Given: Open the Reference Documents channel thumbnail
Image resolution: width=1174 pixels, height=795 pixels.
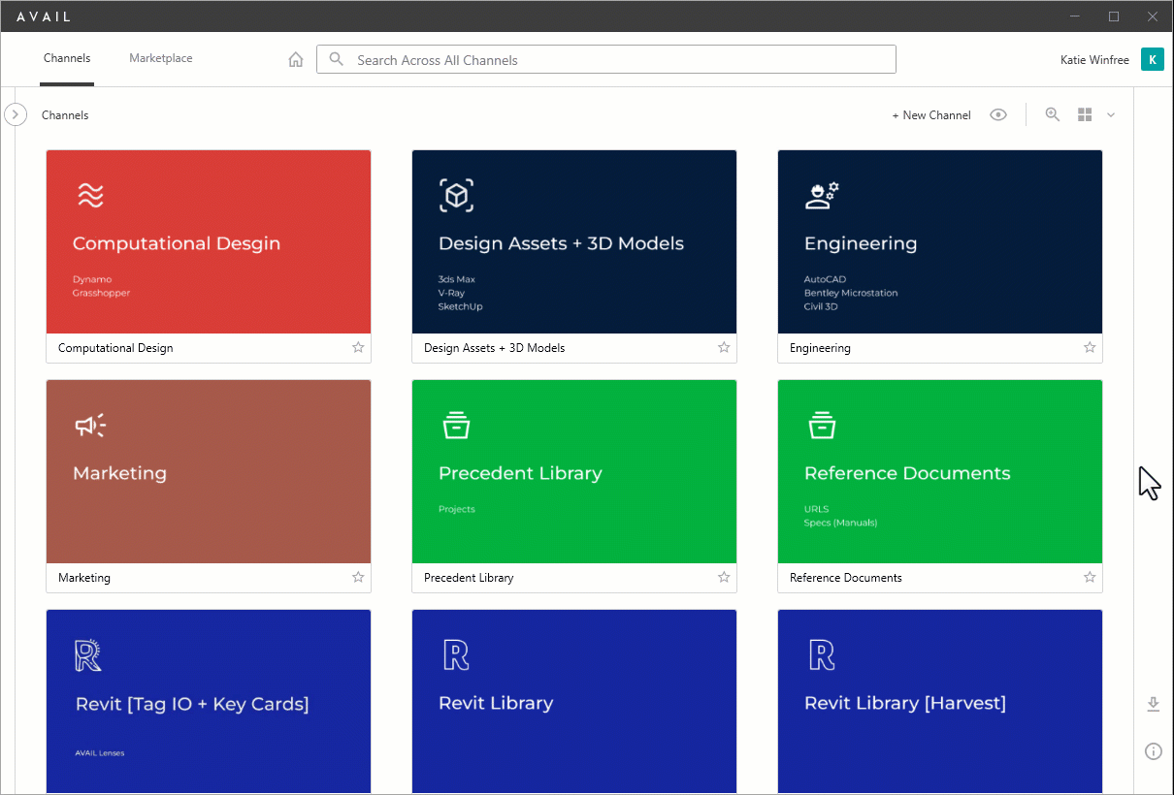Looking at the screenshot, I should [940, 471].
